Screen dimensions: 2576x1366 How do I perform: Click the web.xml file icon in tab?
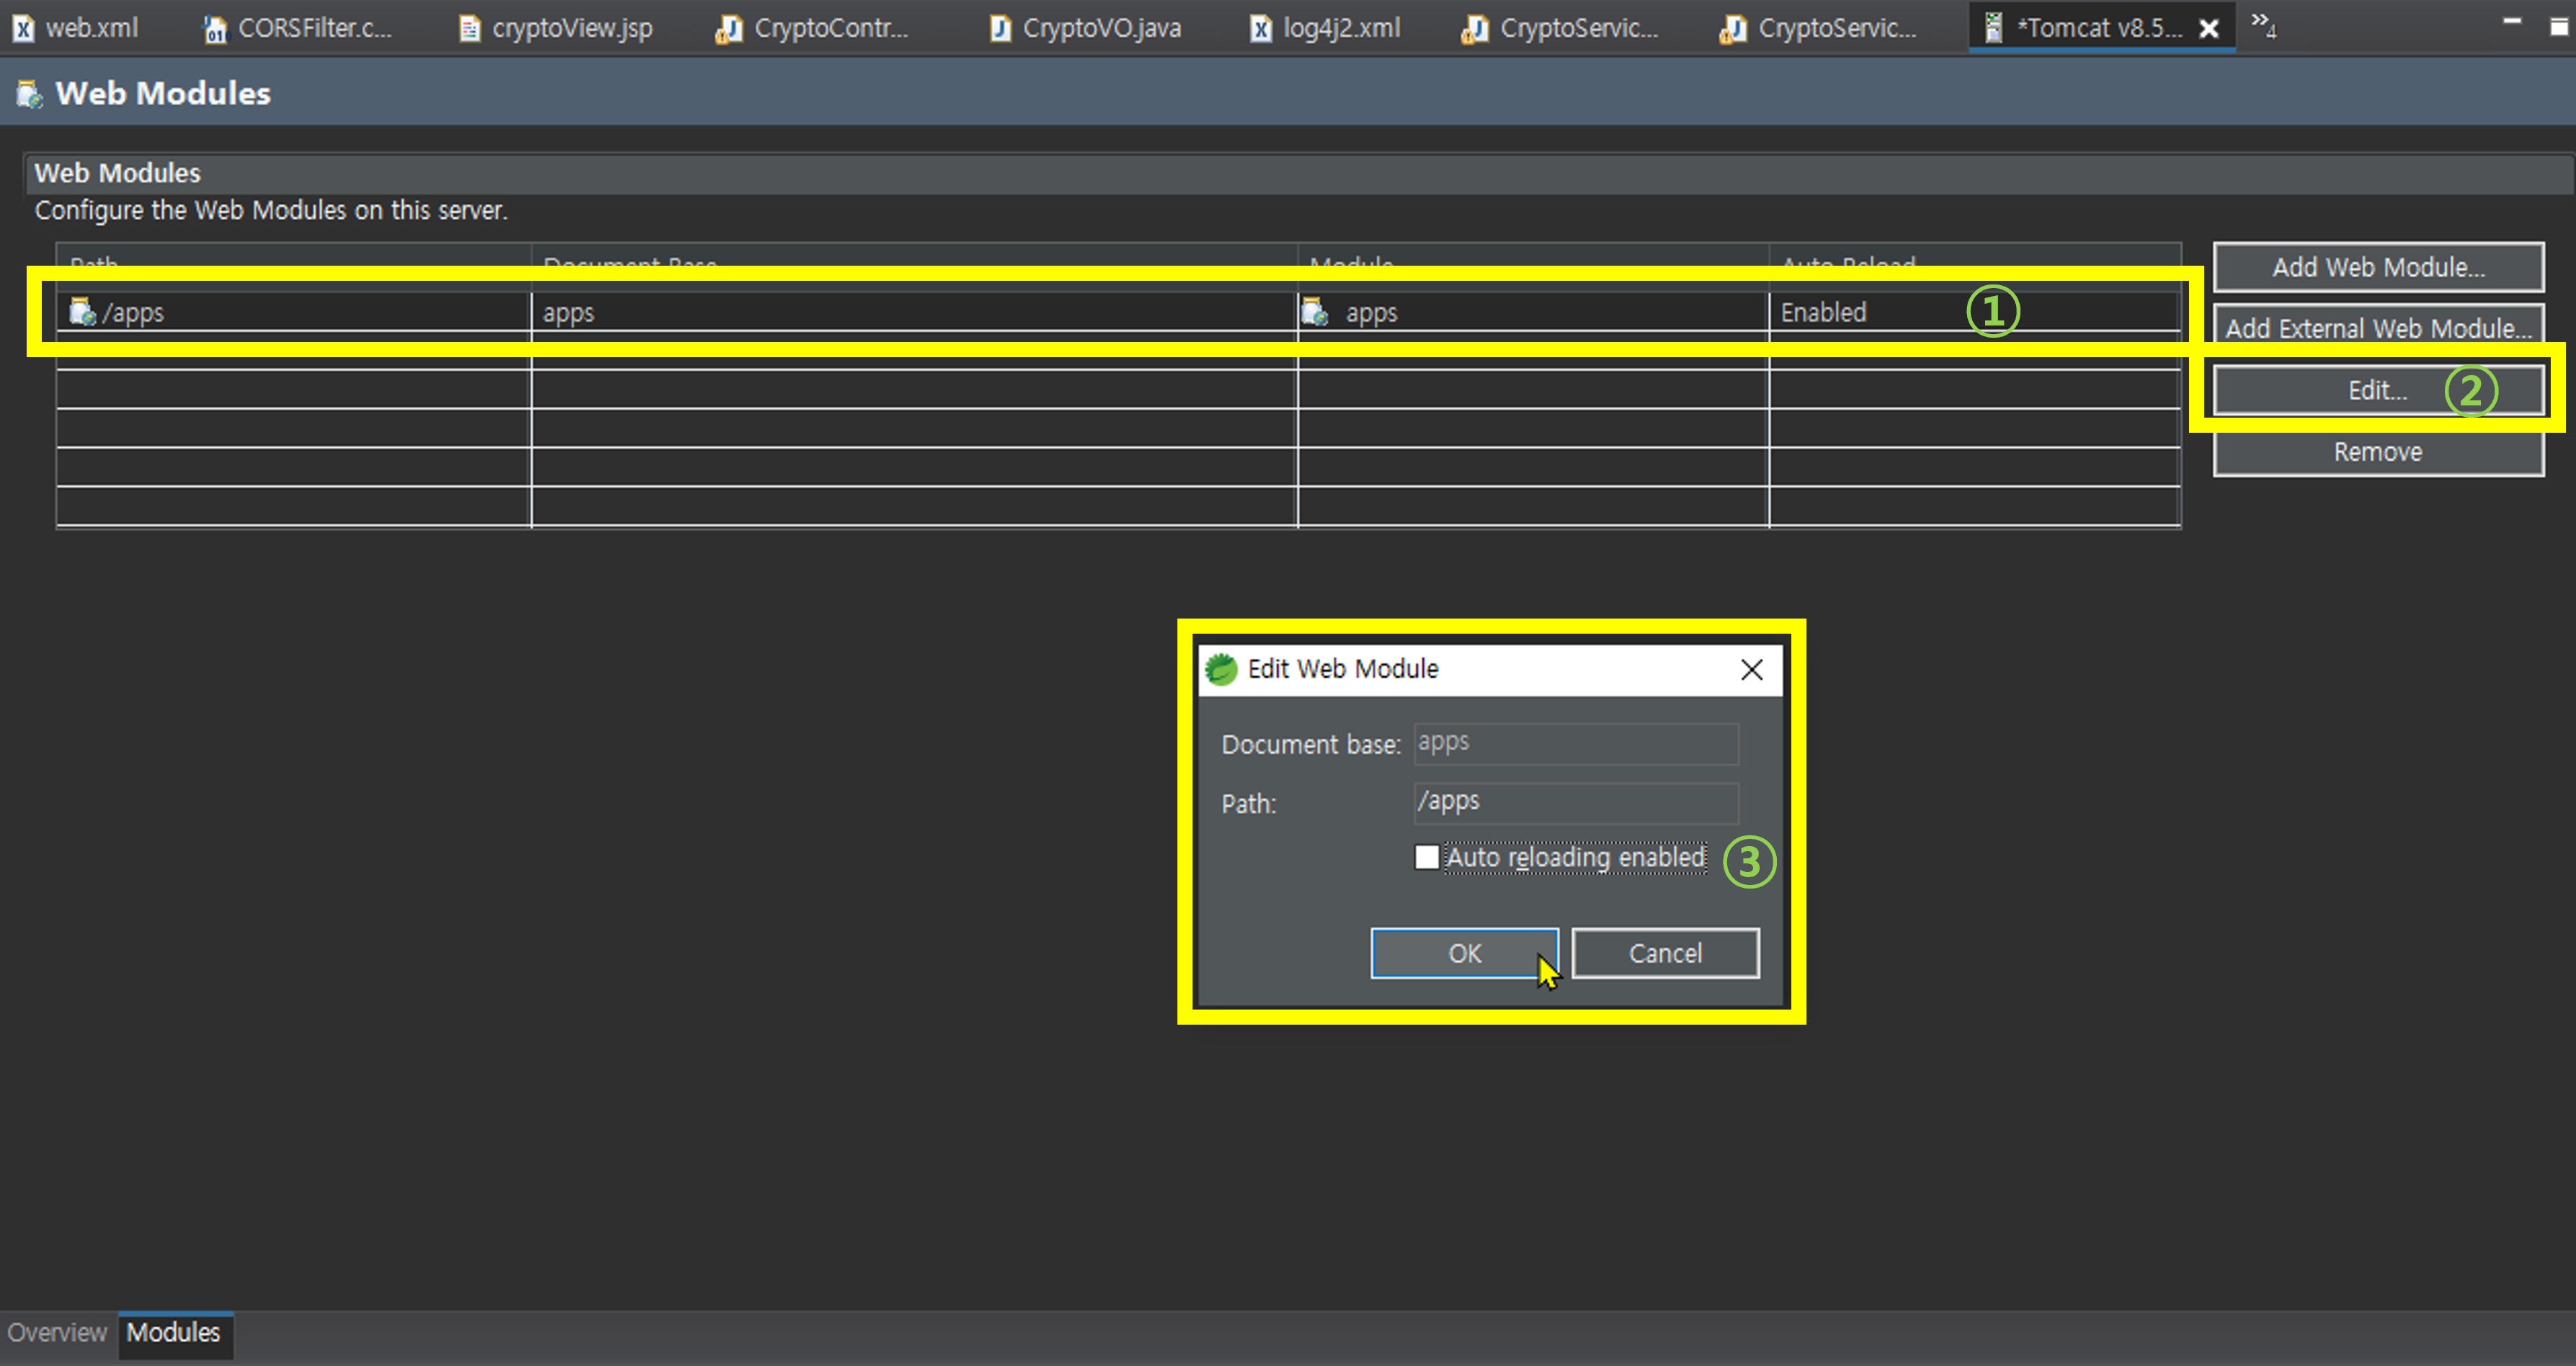click(x=23, y=29)
